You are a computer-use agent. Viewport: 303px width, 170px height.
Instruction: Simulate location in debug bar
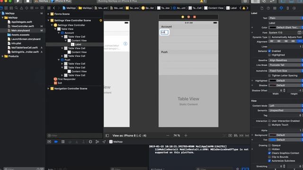104,142
